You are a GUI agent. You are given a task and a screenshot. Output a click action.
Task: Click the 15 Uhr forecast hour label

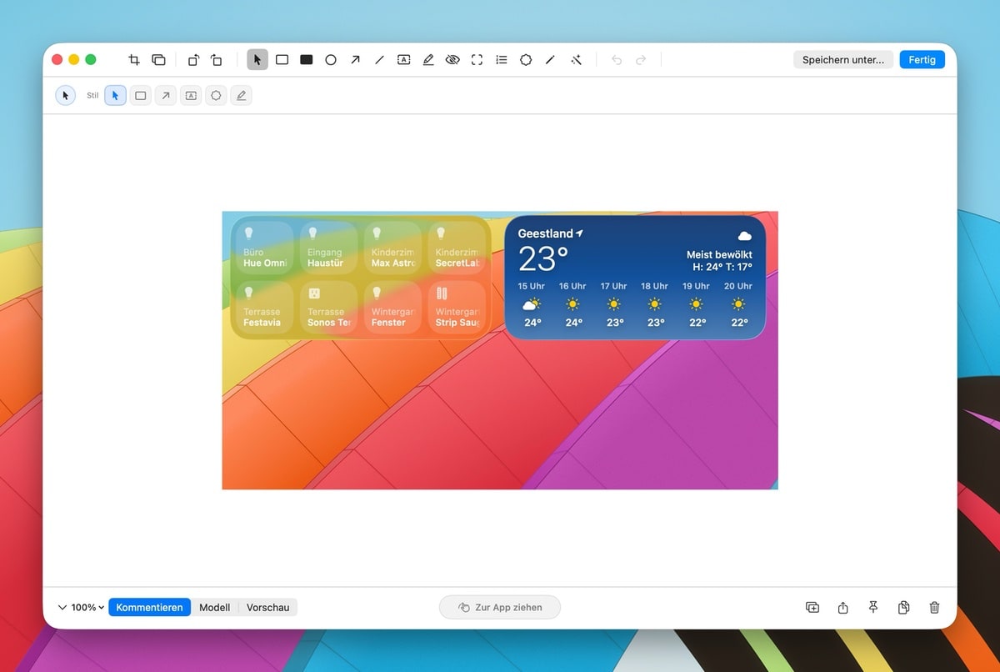[x=532, y=286]
